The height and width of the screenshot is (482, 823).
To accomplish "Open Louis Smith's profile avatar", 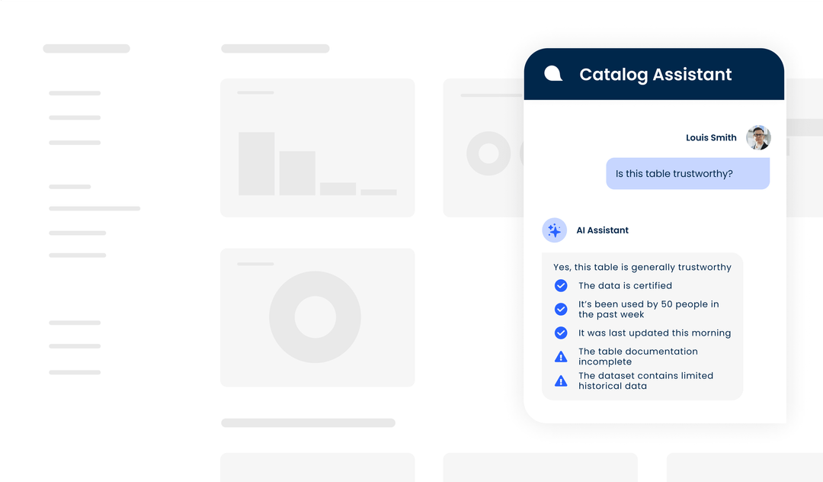I will (758, 137).
